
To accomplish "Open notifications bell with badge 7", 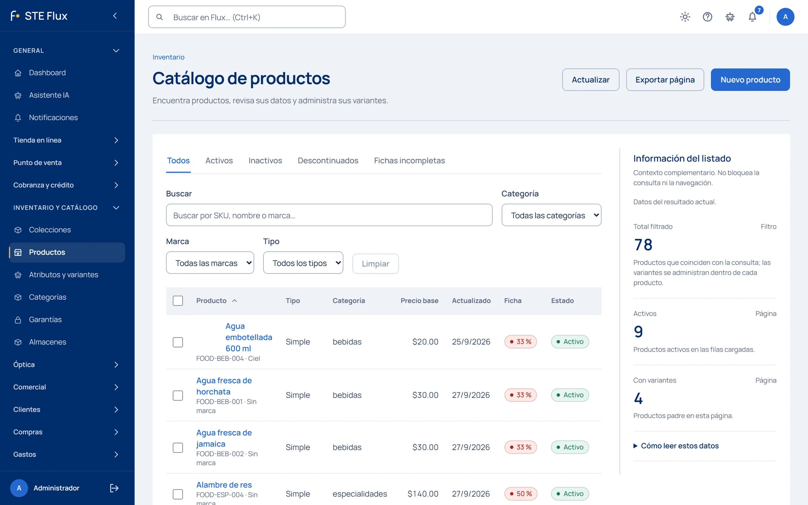I will coord(752,17).
